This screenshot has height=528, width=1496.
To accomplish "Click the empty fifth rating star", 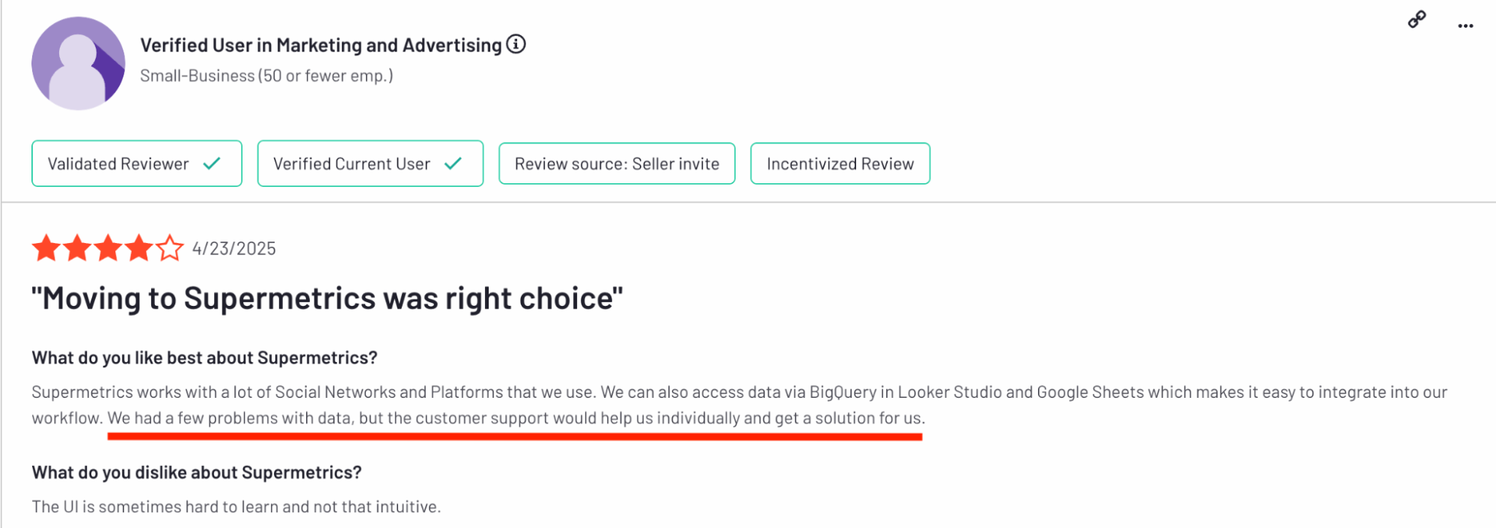I will point(171,248).
